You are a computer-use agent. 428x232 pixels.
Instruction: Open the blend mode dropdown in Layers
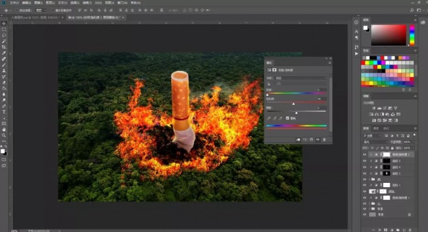click(x=375, y=142)
